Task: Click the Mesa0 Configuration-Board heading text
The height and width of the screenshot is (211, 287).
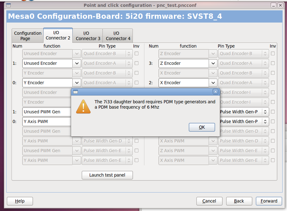Action: coord(115,16)
